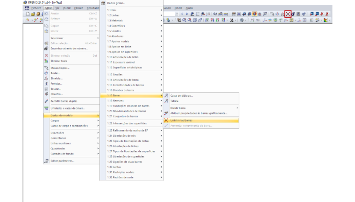
Task: Click the view in X direction icon
Action: point(207,20)
